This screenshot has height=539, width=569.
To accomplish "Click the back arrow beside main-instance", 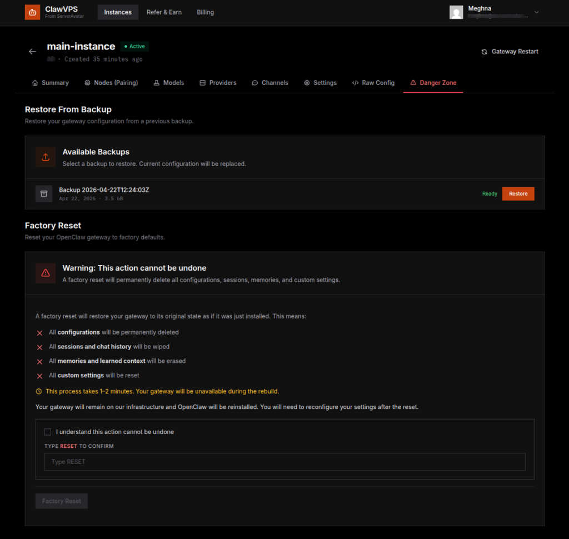I will [x=32, y=51].
